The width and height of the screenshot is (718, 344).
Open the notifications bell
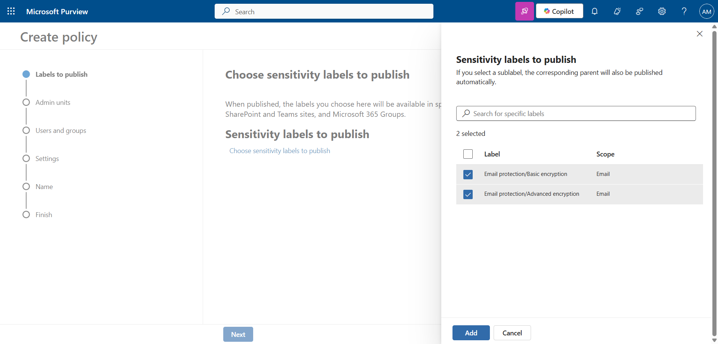click(x=594, y=11)
